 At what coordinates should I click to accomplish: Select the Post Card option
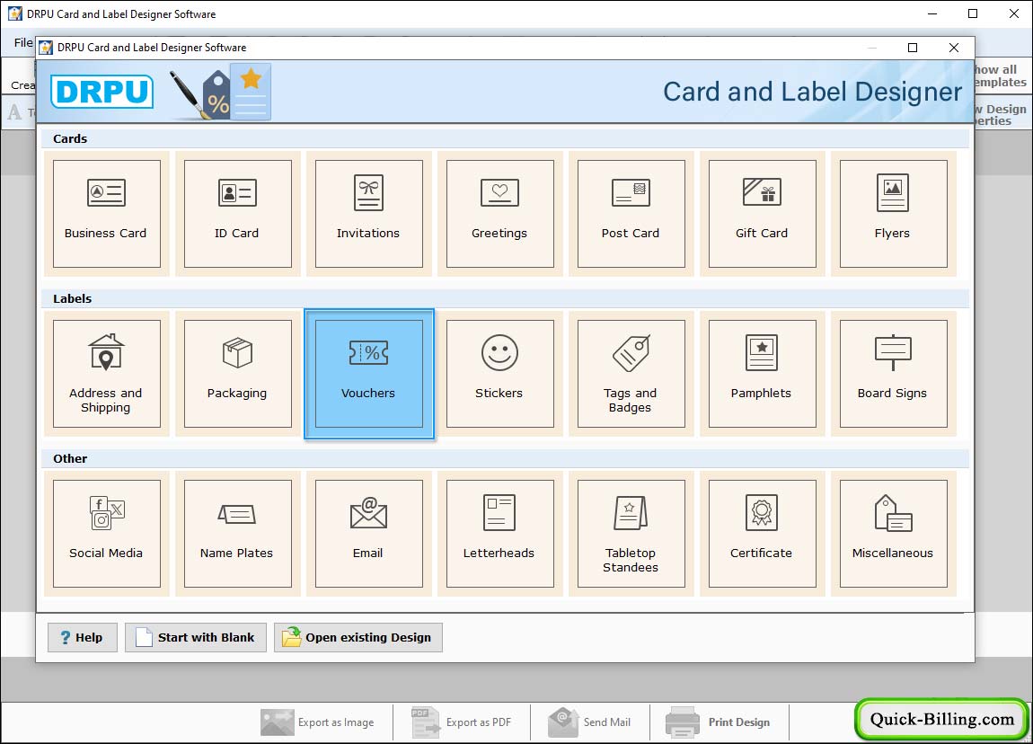631,214
